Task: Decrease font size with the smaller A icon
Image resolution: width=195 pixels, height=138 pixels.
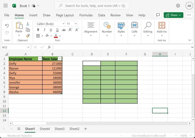Action: 77,30
